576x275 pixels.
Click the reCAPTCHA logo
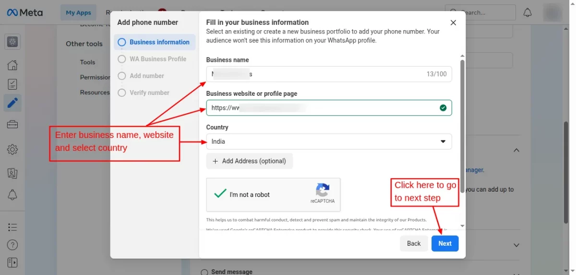point(323,190)
